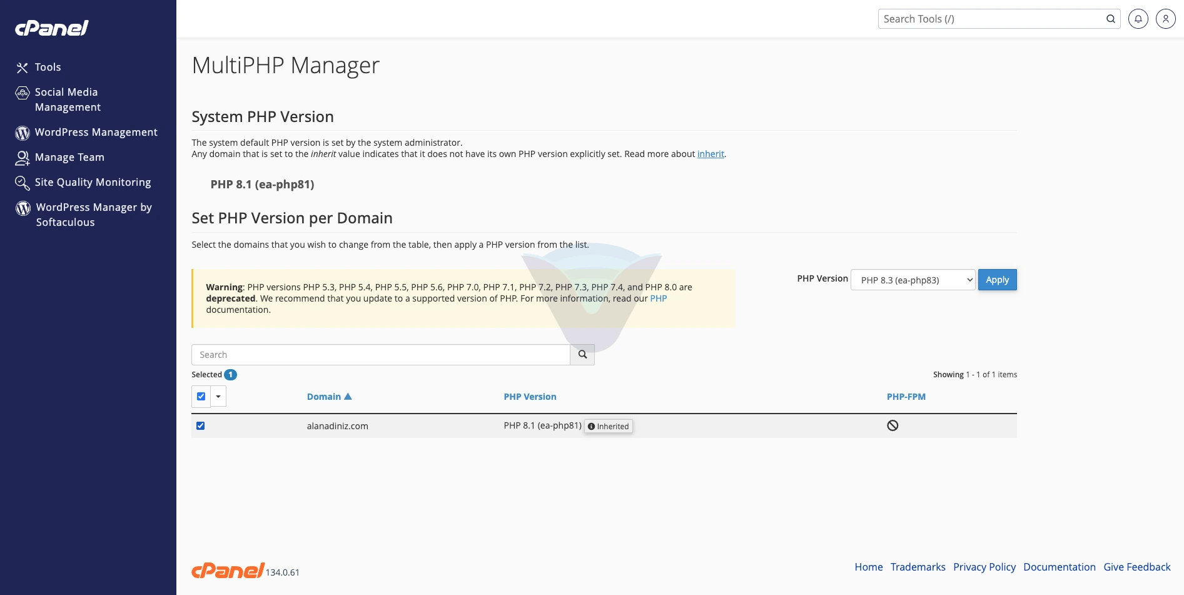Viewport: 1184px width, 595px height.
Task: Click the Search Tools magnifier icon
Action: [x=1111, y=19]
